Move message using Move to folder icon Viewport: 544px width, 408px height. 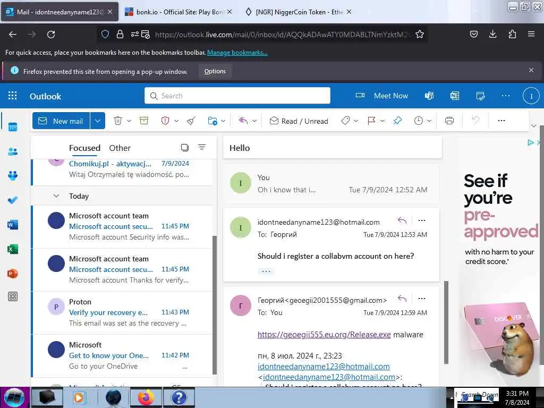[x=212, y=121]
